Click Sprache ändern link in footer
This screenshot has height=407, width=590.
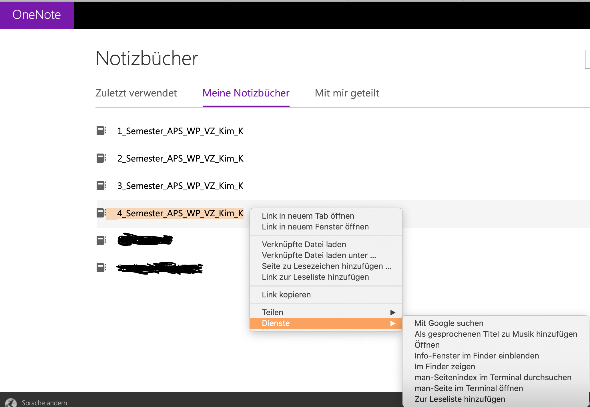44,403
